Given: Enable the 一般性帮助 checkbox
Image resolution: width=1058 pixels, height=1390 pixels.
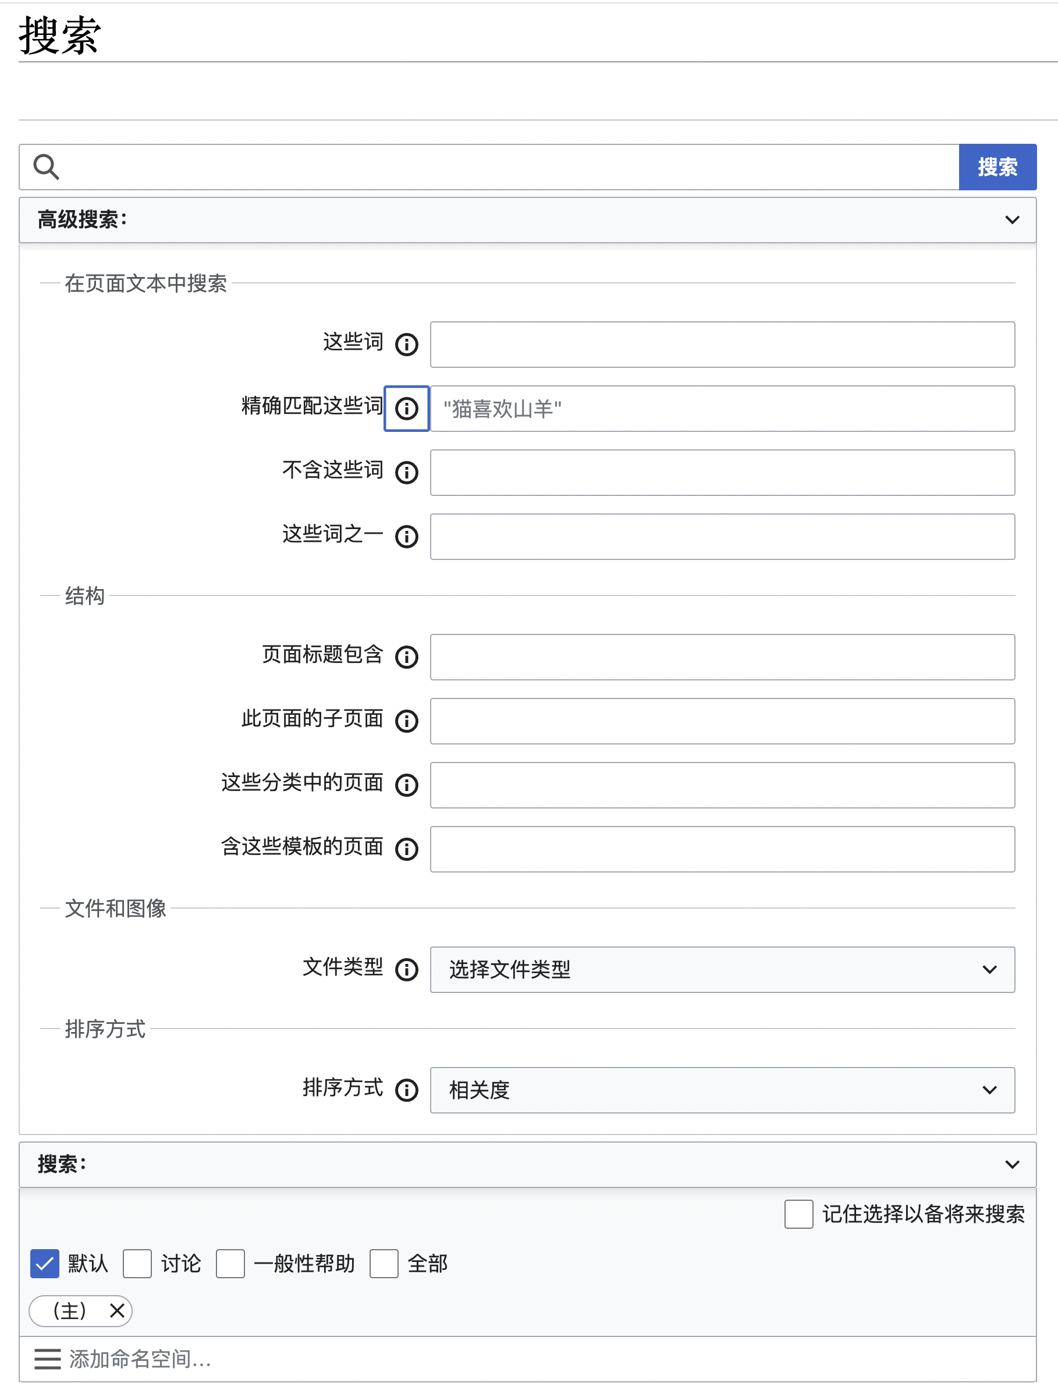Looking at the screenshot, I should point(230,1264).
